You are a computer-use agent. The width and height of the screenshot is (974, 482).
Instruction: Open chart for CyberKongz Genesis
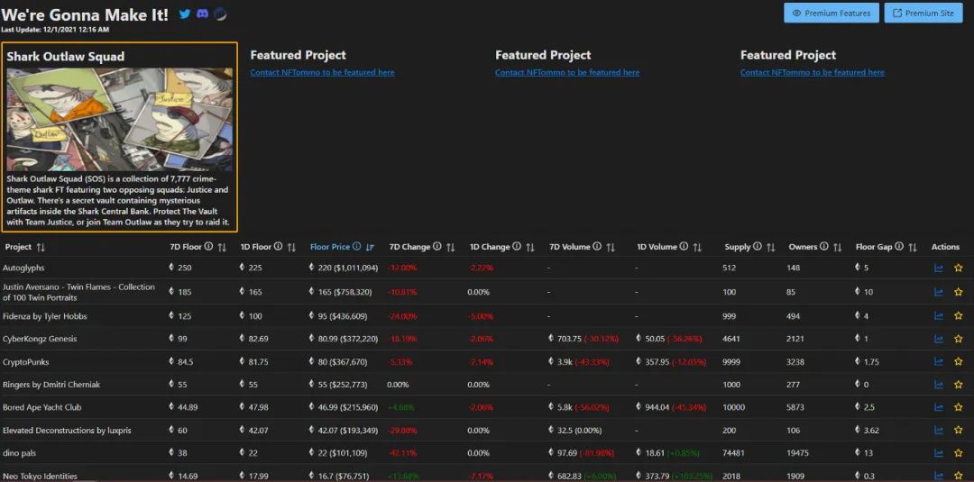click(939, 340)
